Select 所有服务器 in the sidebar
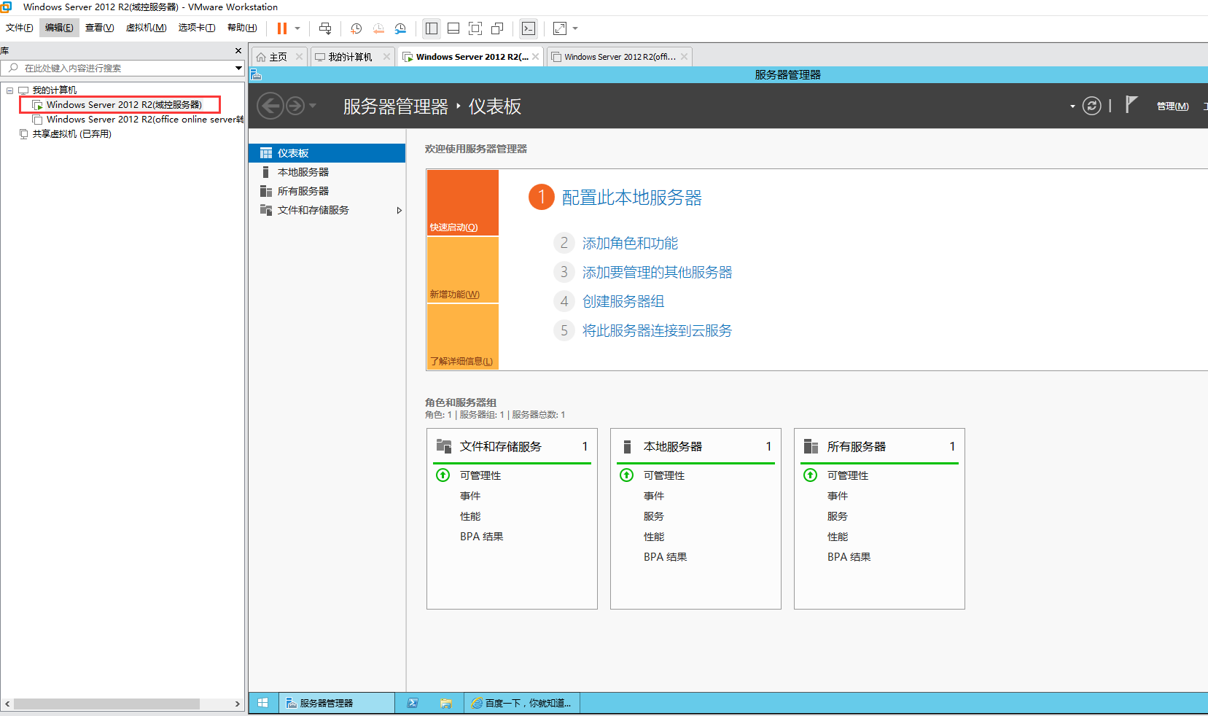 click(327, 191)
